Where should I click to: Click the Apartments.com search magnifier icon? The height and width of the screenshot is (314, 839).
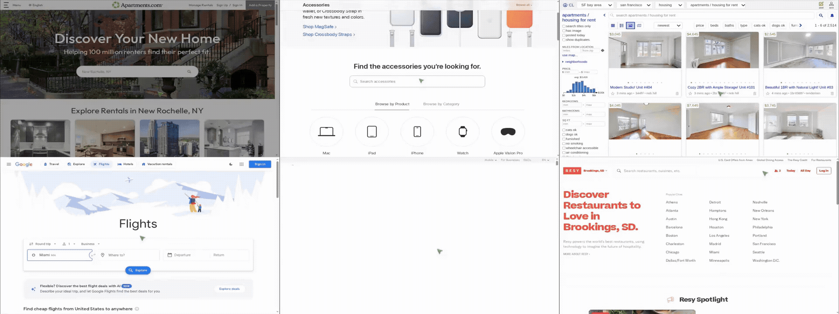189,72
